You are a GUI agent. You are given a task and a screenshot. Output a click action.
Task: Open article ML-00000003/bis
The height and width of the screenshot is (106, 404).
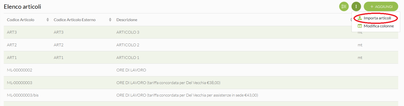coord(201,95)
